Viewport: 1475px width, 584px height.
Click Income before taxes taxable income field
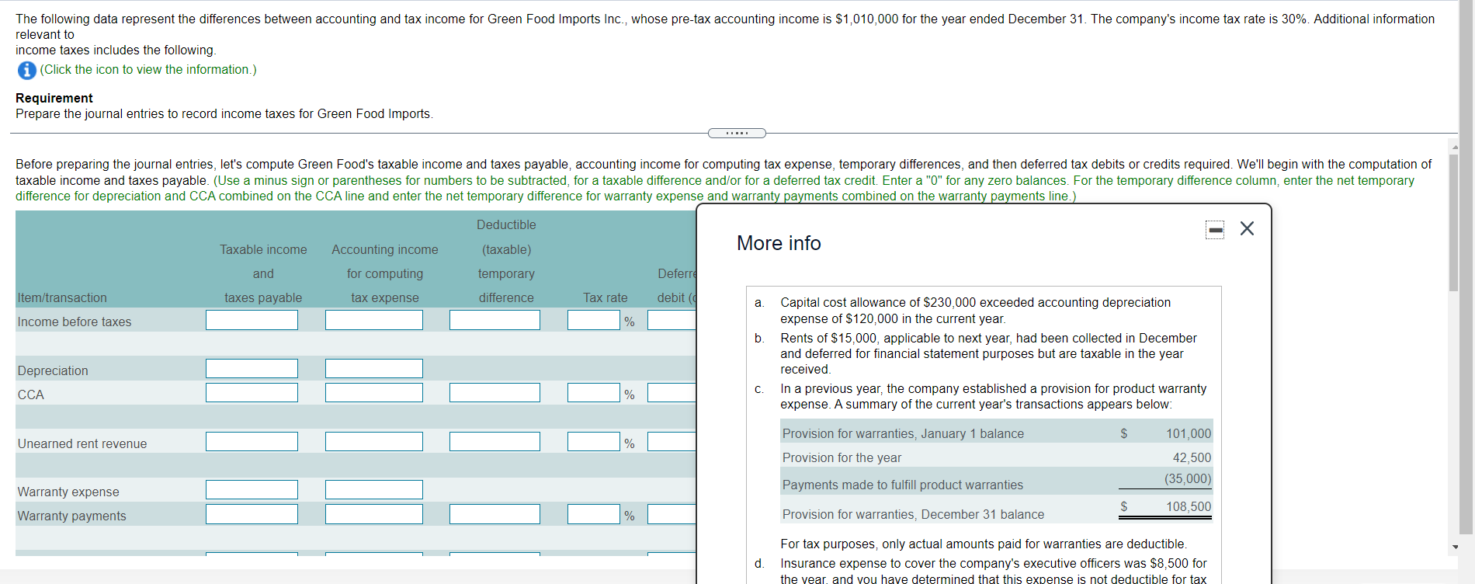click(252, 320)
